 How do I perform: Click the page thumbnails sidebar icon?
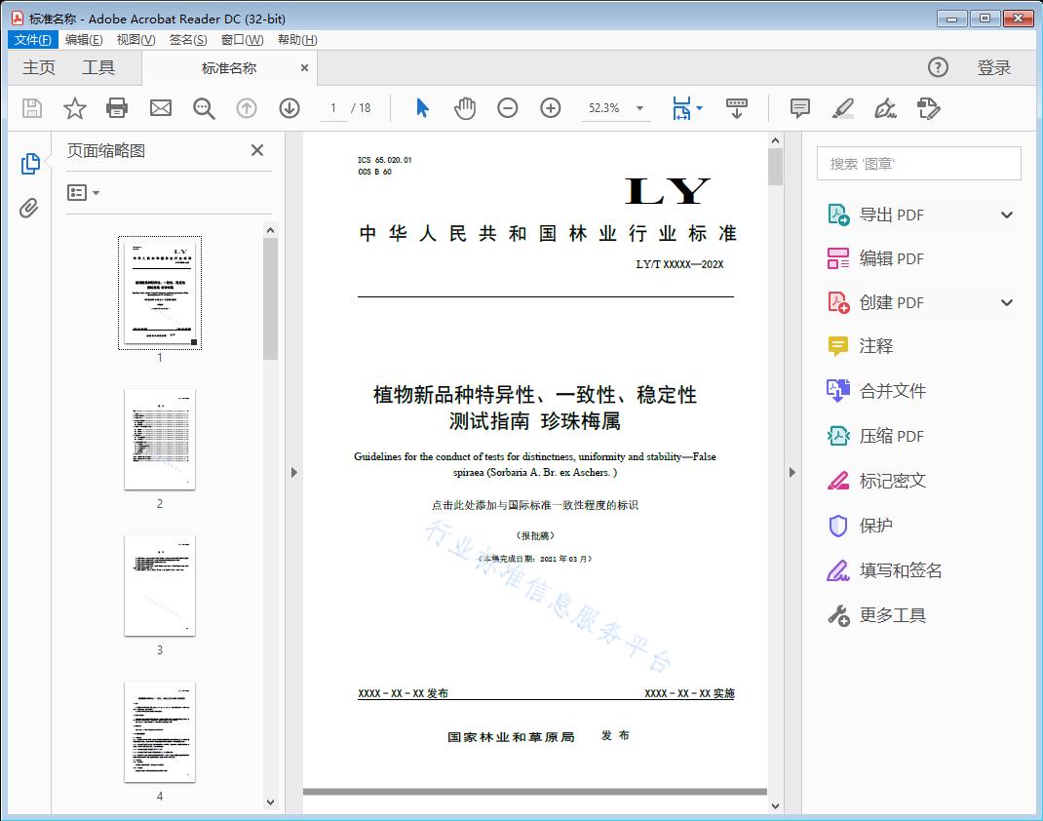[30, 163]
